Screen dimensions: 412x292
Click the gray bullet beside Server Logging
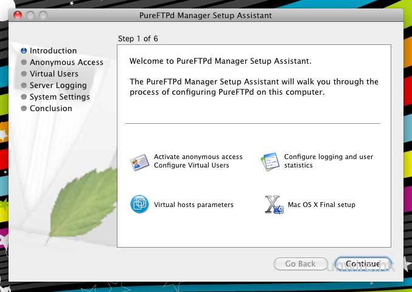[x=24, y=86]
